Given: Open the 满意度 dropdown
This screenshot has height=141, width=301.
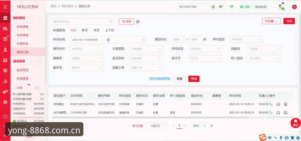Looking at the screenshot, I should tap(87, 58).
